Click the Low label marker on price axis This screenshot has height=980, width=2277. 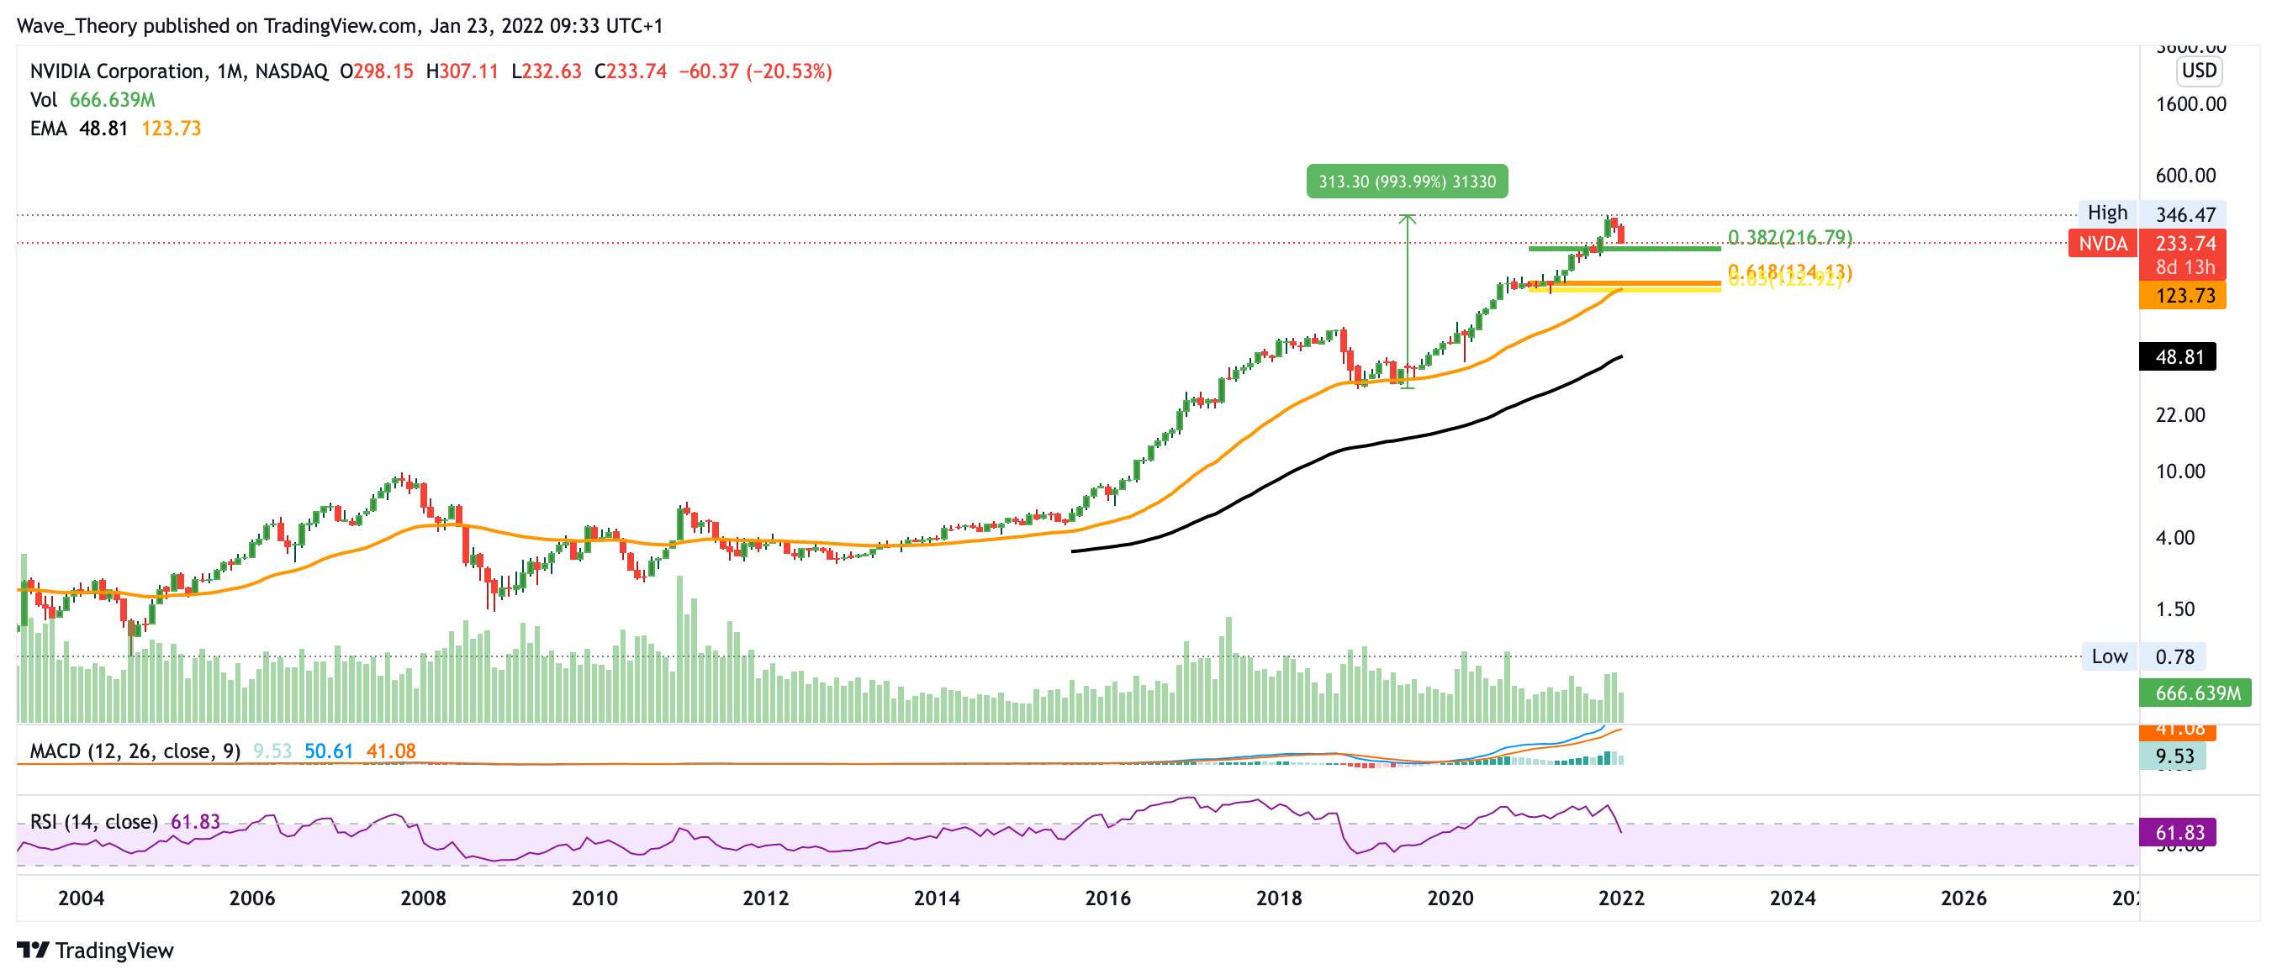(2108, 656)
